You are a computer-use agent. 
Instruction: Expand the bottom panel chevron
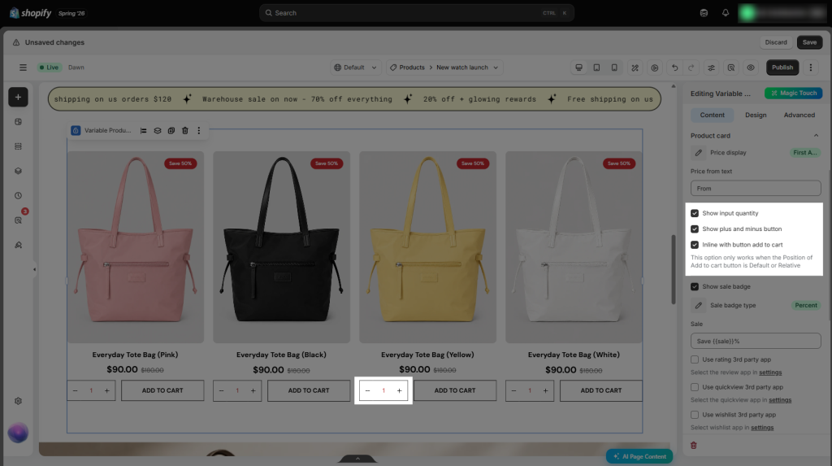click(357, 459)
